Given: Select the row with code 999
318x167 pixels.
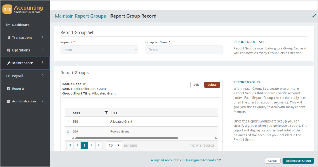Looking at the screenshot, I should pyautogui.click(x=142, y=131).
